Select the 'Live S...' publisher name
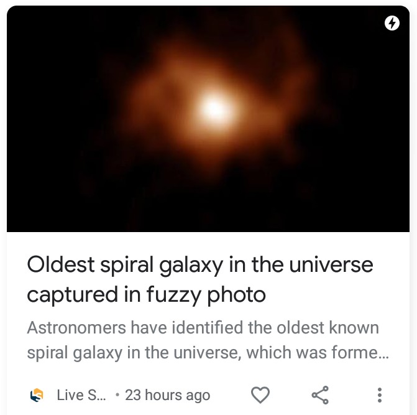The image size is (417, 415). (x=81, y=395)
